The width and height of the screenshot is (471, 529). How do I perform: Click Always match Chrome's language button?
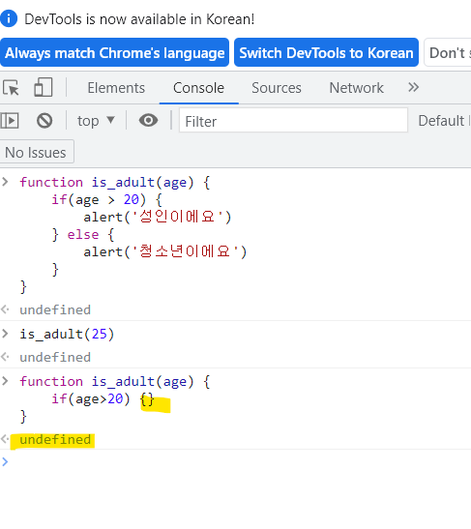[x=115, y=52]
